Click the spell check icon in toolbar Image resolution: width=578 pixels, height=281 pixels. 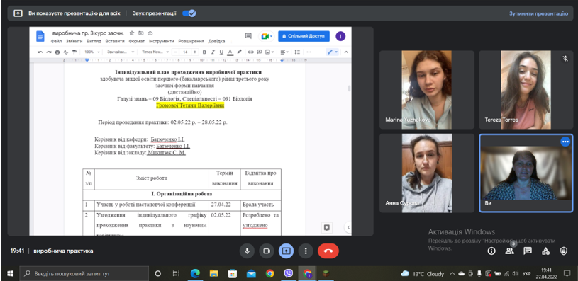pyautogui.click(x=66, y=52)
